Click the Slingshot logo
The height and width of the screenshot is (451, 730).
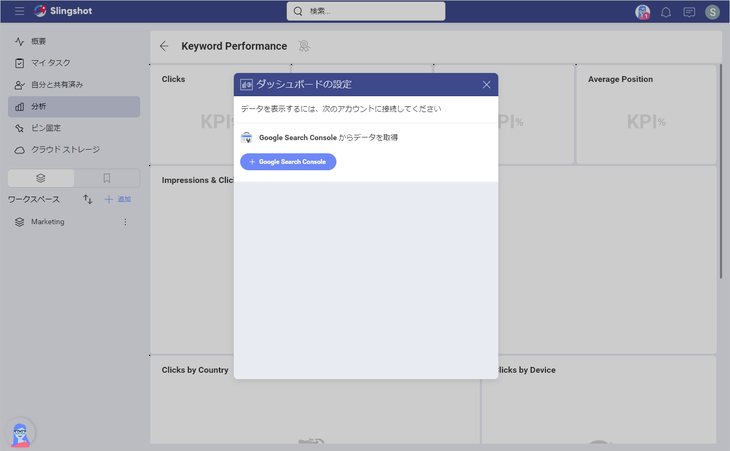63,11
